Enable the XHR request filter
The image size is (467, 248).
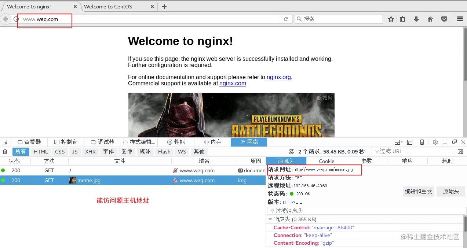pyautogui.click(x=90, y=151)
